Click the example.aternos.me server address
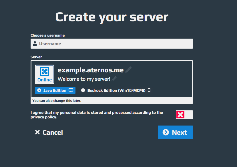The image size is (237, 167). pos(91,70)
